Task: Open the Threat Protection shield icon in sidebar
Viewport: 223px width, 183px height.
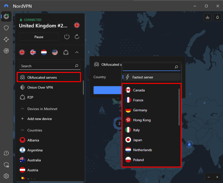Action: [x=6, y=28]
